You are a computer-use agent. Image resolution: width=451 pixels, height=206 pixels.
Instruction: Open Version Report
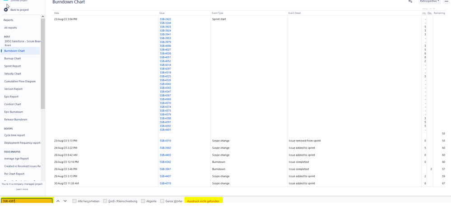pos(13,89)
